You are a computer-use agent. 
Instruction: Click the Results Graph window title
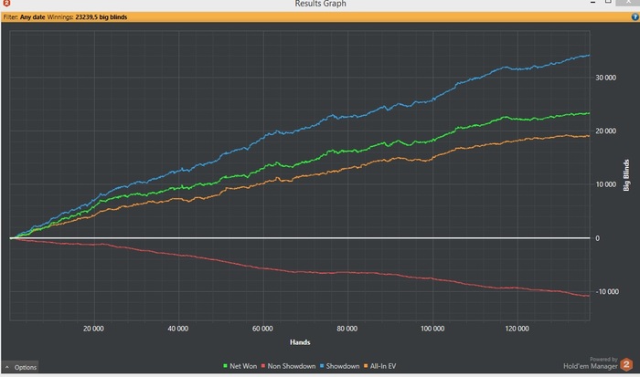[x=320, y=4]
